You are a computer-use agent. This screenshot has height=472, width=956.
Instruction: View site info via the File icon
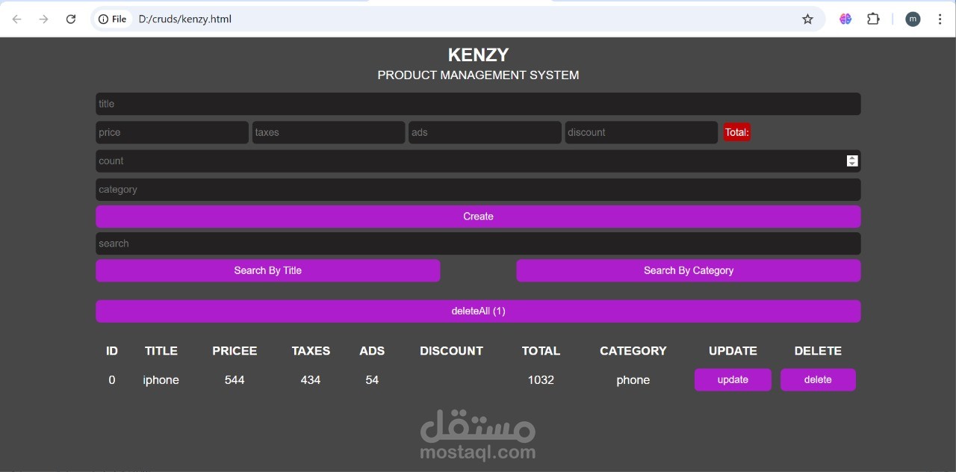113,19
